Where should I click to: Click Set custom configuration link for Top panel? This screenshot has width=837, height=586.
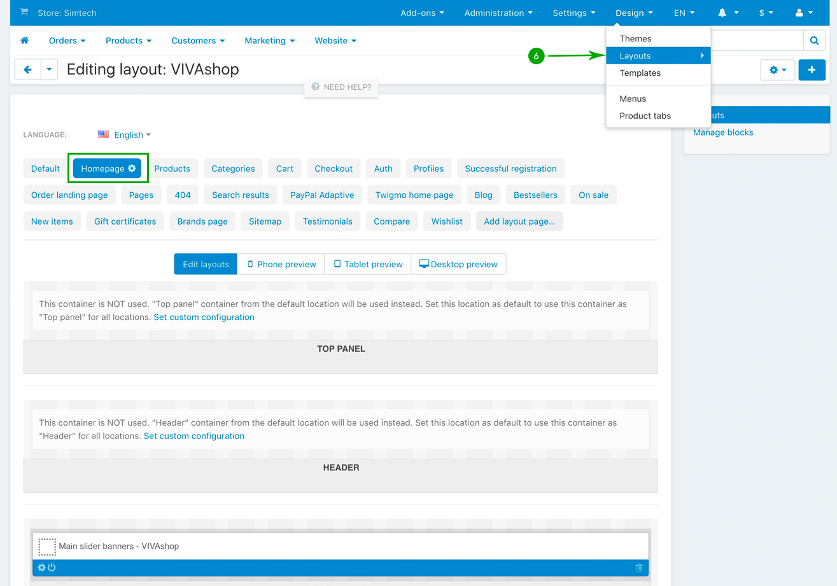coord(204,317)
